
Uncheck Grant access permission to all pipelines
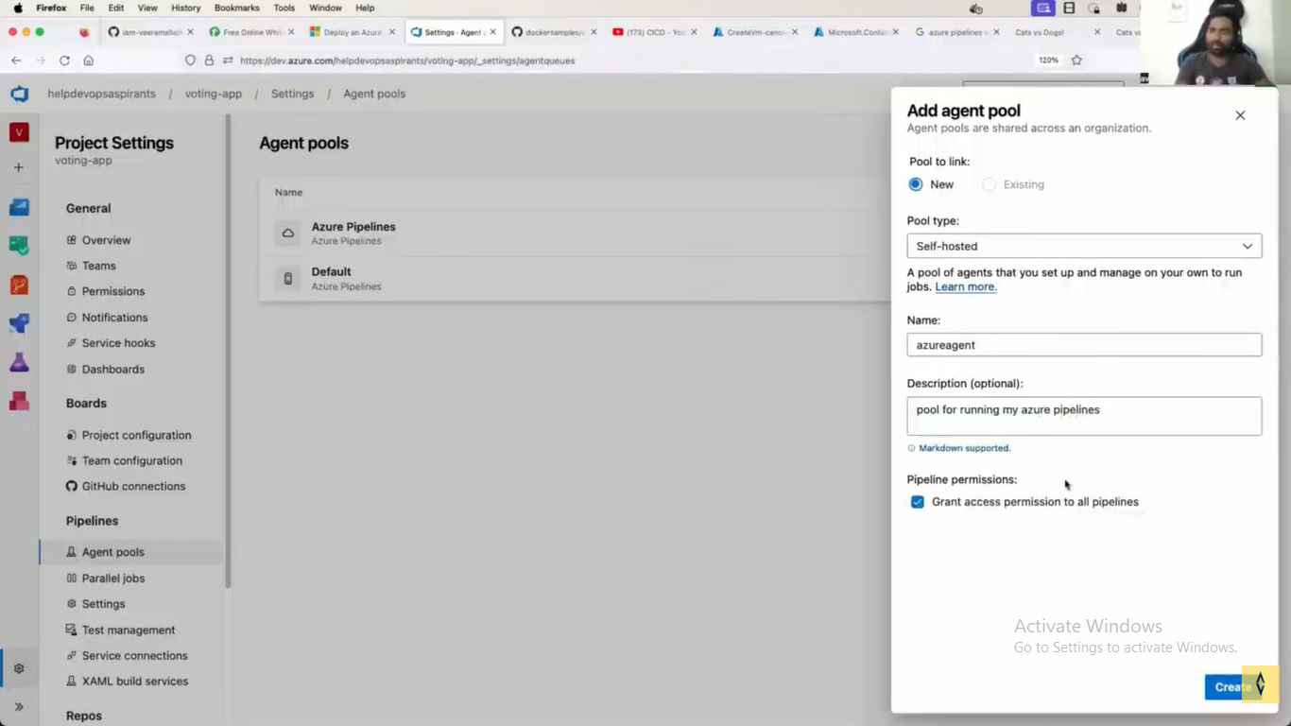(x=917, y=502)
